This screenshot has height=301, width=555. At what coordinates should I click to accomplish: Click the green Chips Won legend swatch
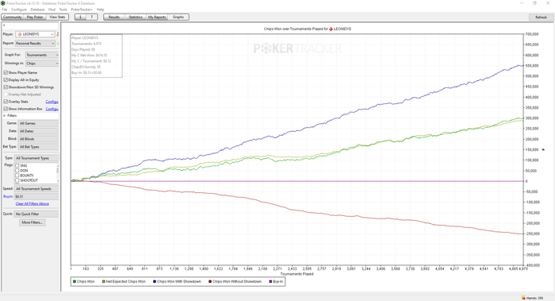(75, 281)
